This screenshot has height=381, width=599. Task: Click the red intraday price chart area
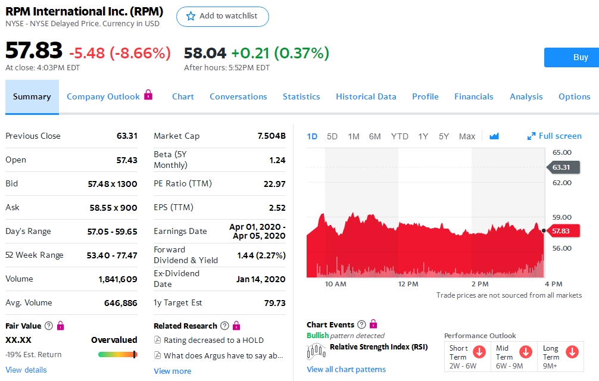425,245
